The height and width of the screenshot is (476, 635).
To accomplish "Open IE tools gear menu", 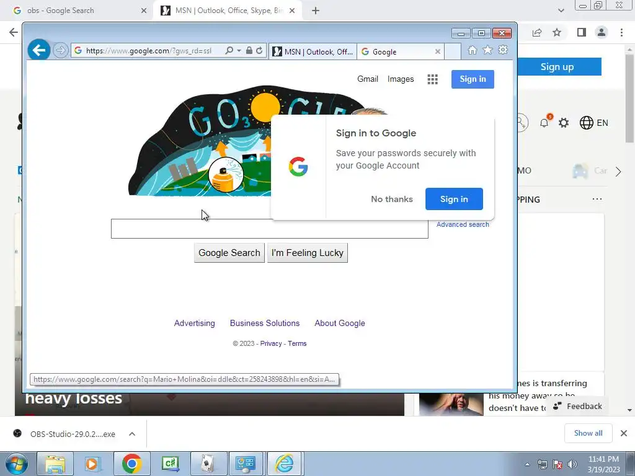I will click(503, 50).
